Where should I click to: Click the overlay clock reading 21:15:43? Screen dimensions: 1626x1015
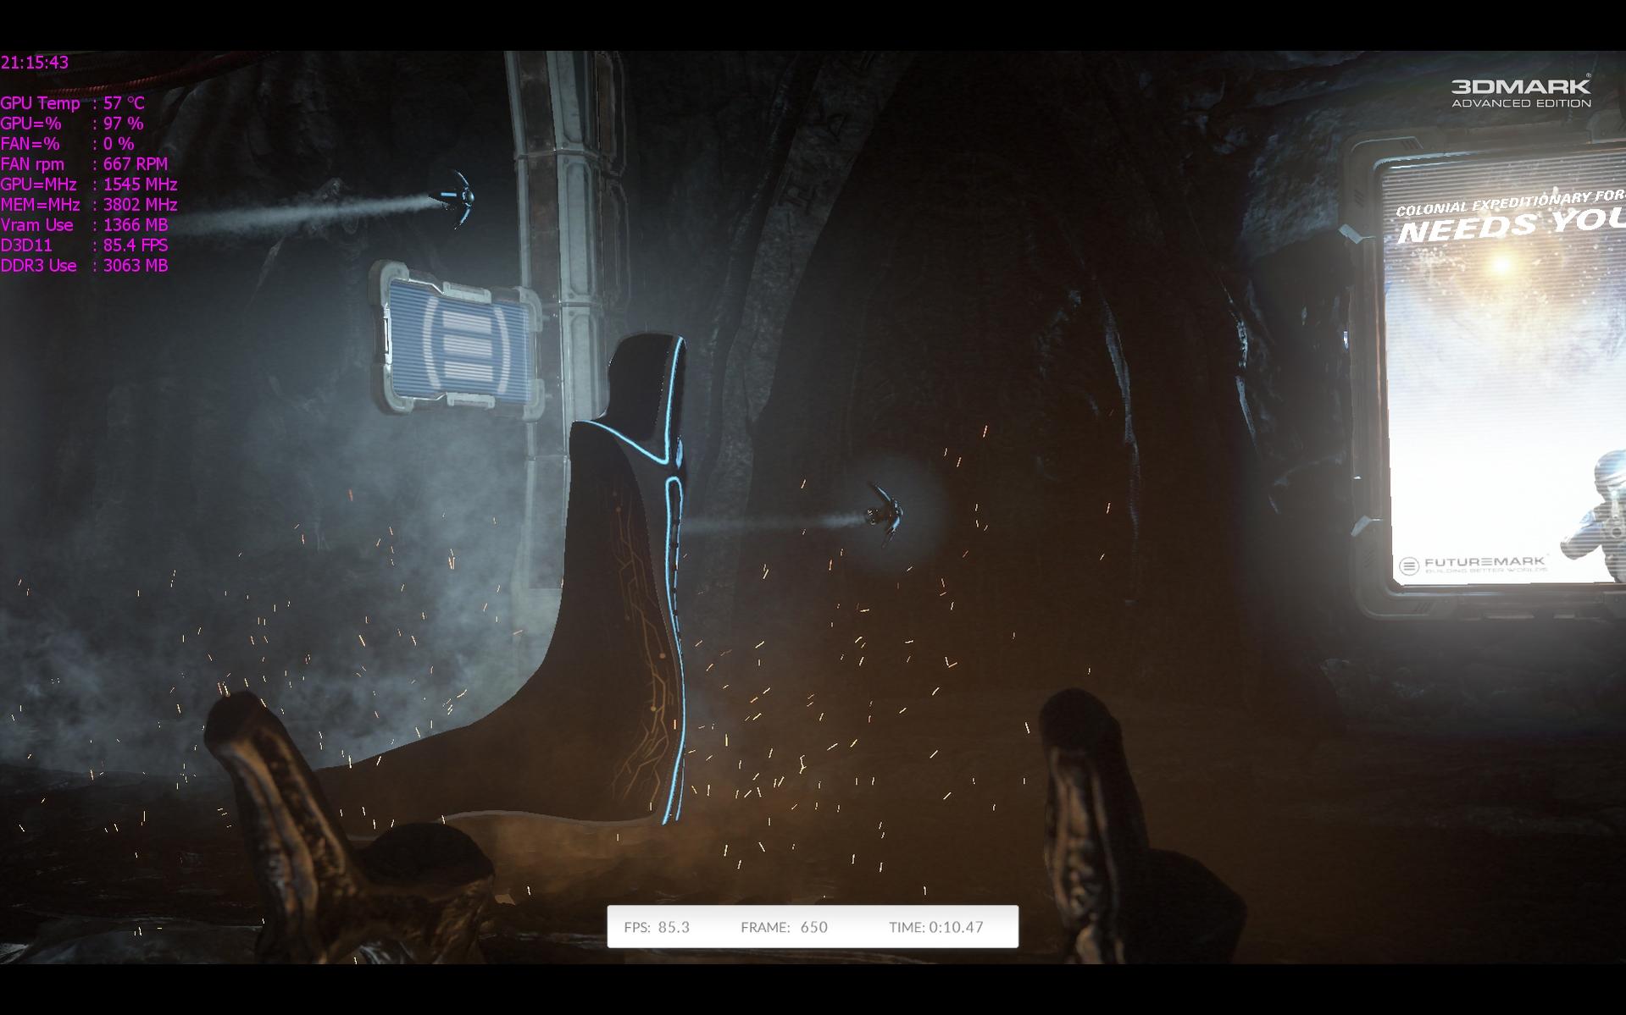click(x=35, y=63)
